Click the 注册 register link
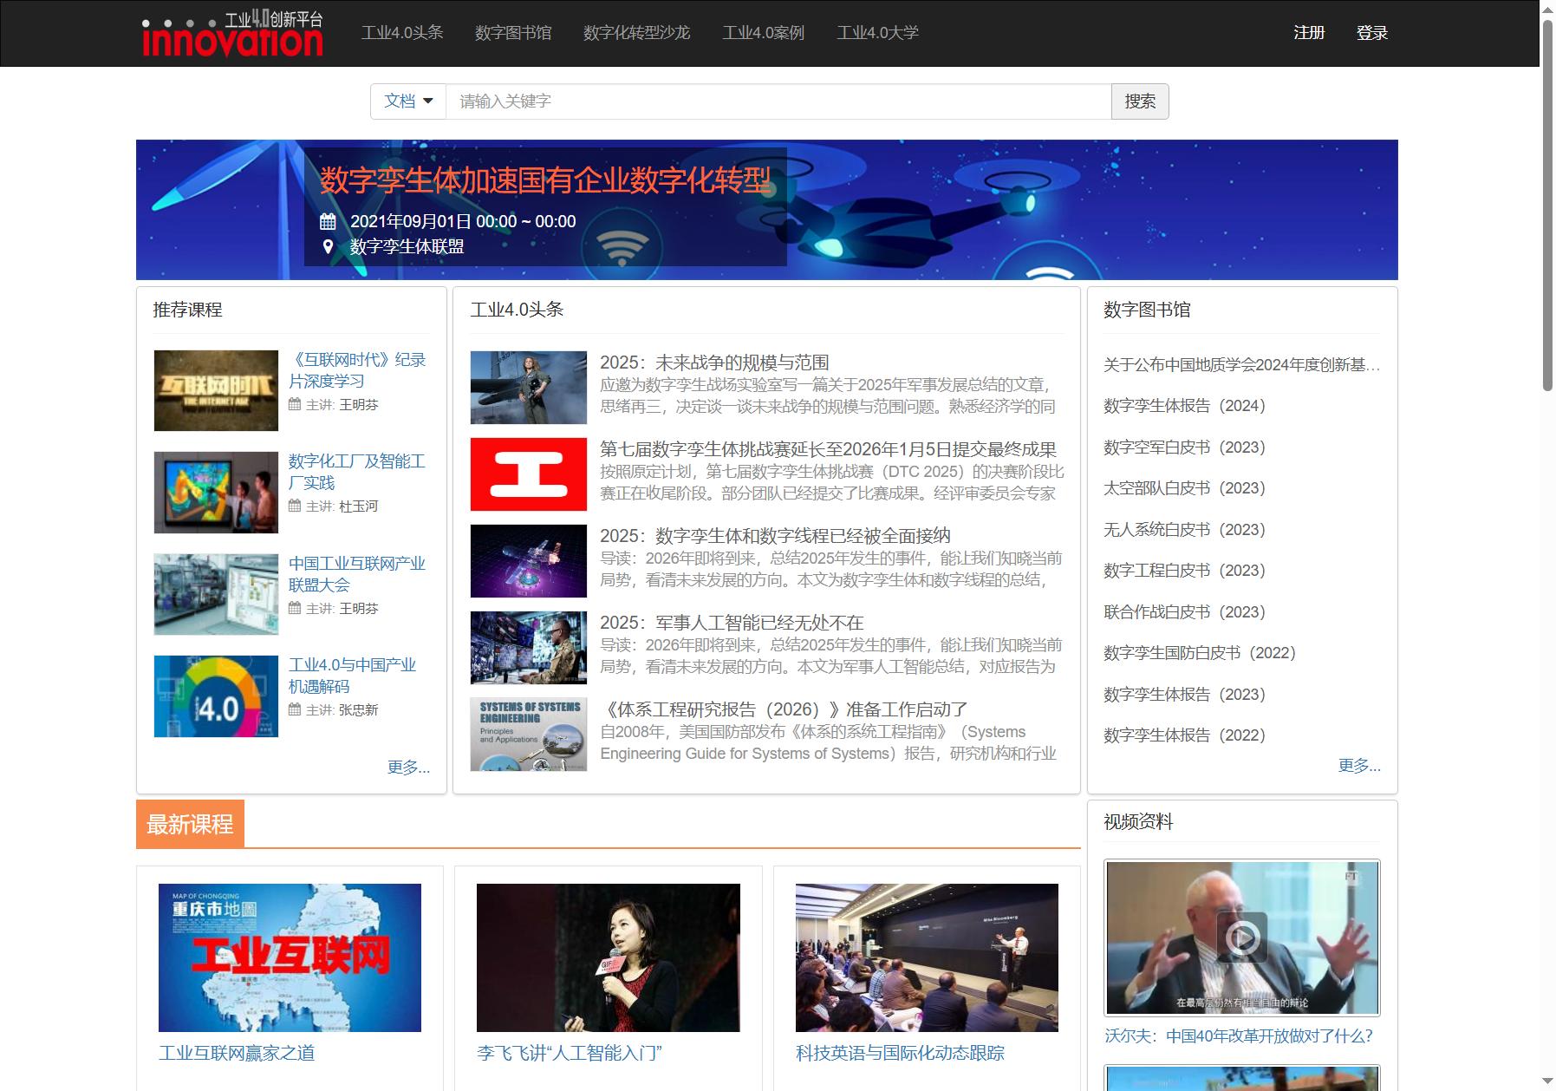 (1309, 33)
